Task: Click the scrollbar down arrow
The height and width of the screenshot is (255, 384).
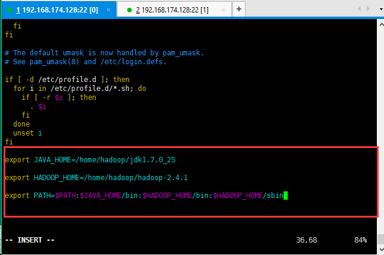Action: [x=381, y=250]
